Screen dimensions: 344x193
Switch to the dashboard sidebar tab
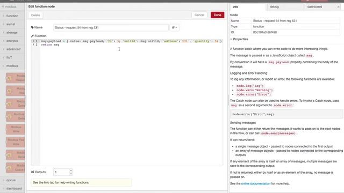coord(314,7)
